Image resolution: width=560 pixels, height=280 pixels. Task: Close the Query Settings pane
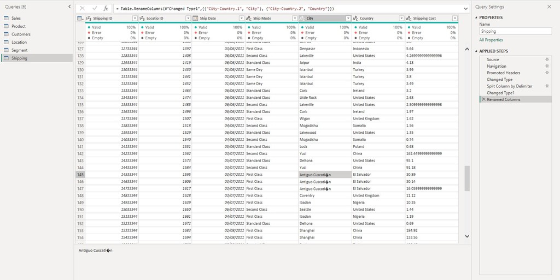coord(549,7)
